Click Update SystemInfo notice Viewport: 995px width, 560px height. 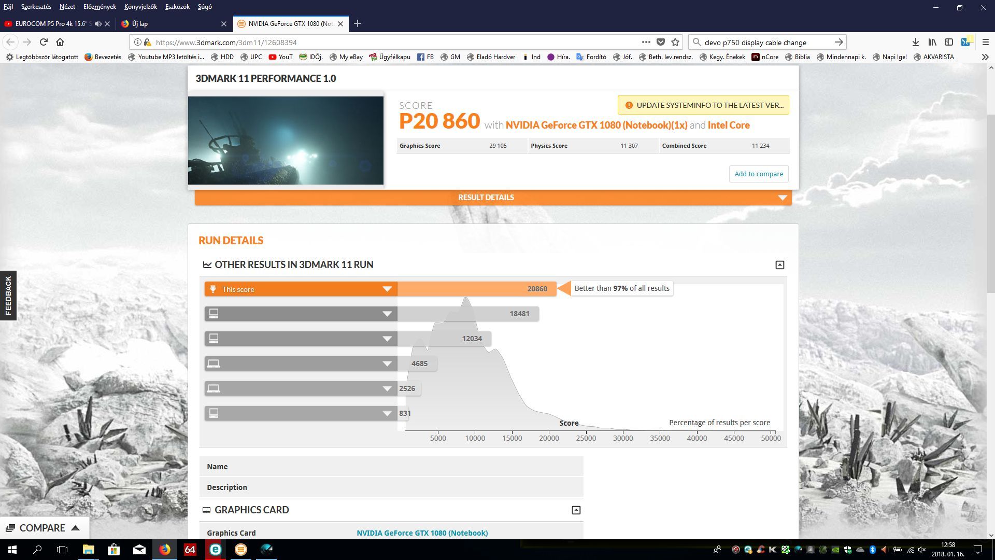tap(703, 105)
